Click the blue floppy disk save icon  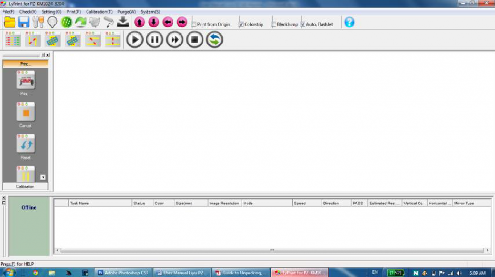point(24,22)
